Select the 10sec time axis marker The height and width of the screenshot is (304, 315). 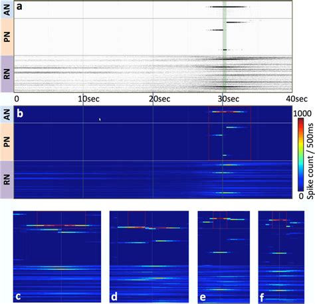(88, 99)
